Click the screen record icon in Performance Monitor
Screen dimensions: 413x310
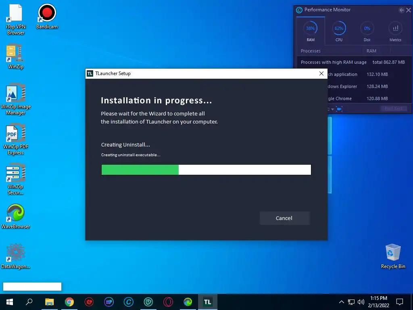point(339,109)
